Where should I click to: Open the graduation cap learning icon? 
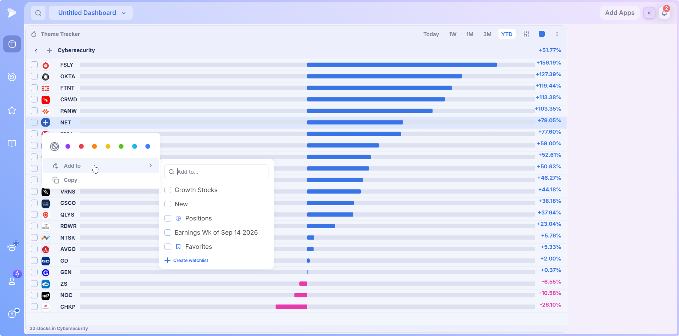[12, 247]
